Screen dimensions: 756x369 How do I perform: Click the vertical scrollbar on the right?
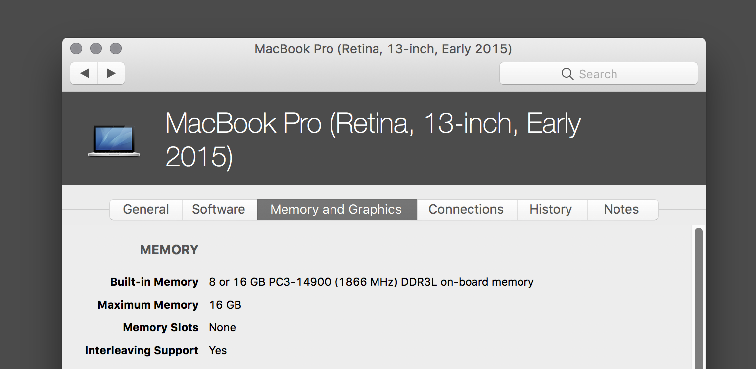coord(698,297)
